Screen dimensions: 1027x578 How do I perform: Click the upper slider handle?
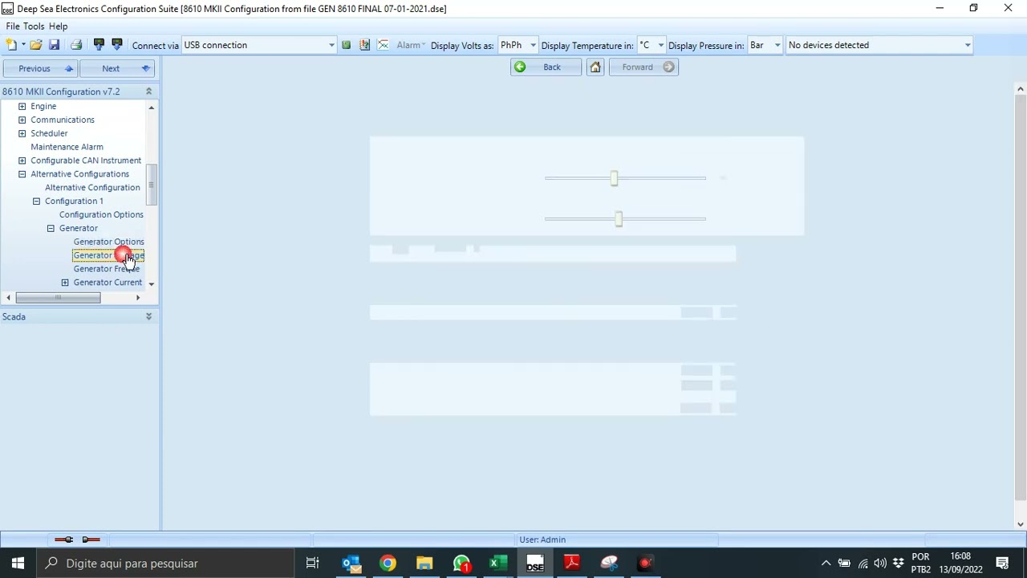coord(614,178)
